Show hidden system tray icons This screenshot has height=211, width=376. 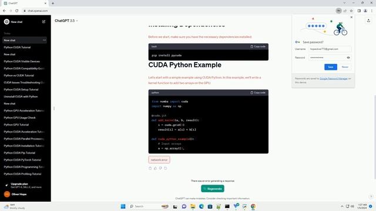pyautogui.click(x=342, y=206)
